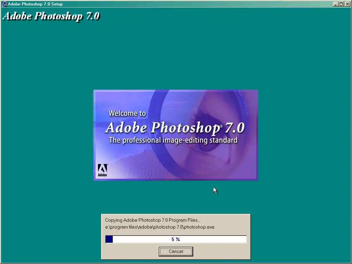The image size is (352, 264).
Task: Cancel the Photoshop 7.0 installation
Action: [x=176, y=251]
